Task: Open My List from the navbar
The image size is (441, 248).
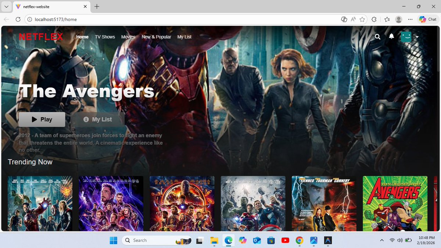Action: pos(184,37)
